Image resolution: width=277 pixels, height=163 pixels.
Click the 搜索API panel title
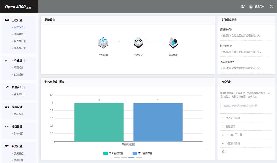click(x=226, y=82)
